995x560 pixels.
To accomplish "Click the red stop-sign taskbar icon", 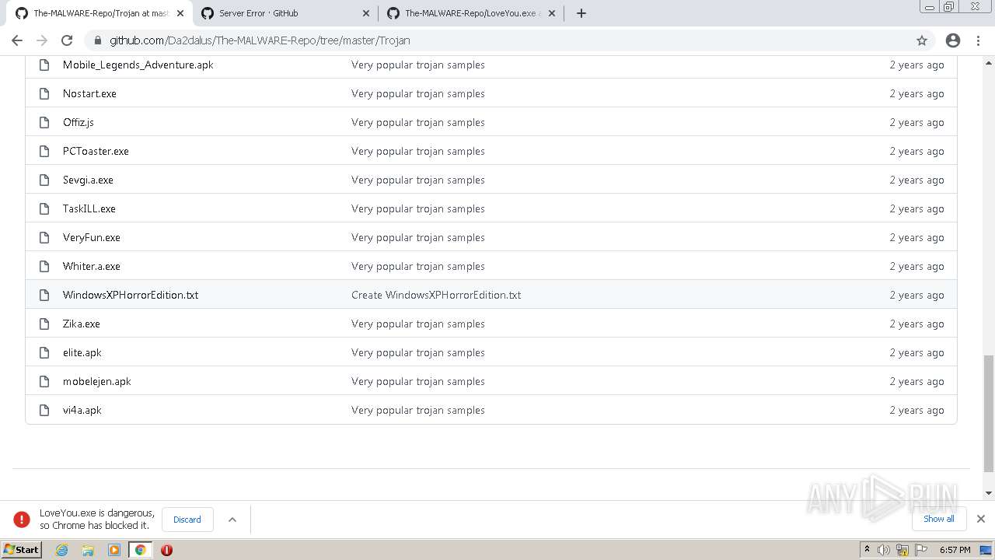I will (166, 550).
